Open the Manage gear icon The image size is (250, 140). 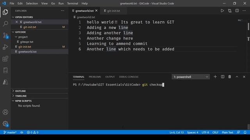(x=5, y=124)
